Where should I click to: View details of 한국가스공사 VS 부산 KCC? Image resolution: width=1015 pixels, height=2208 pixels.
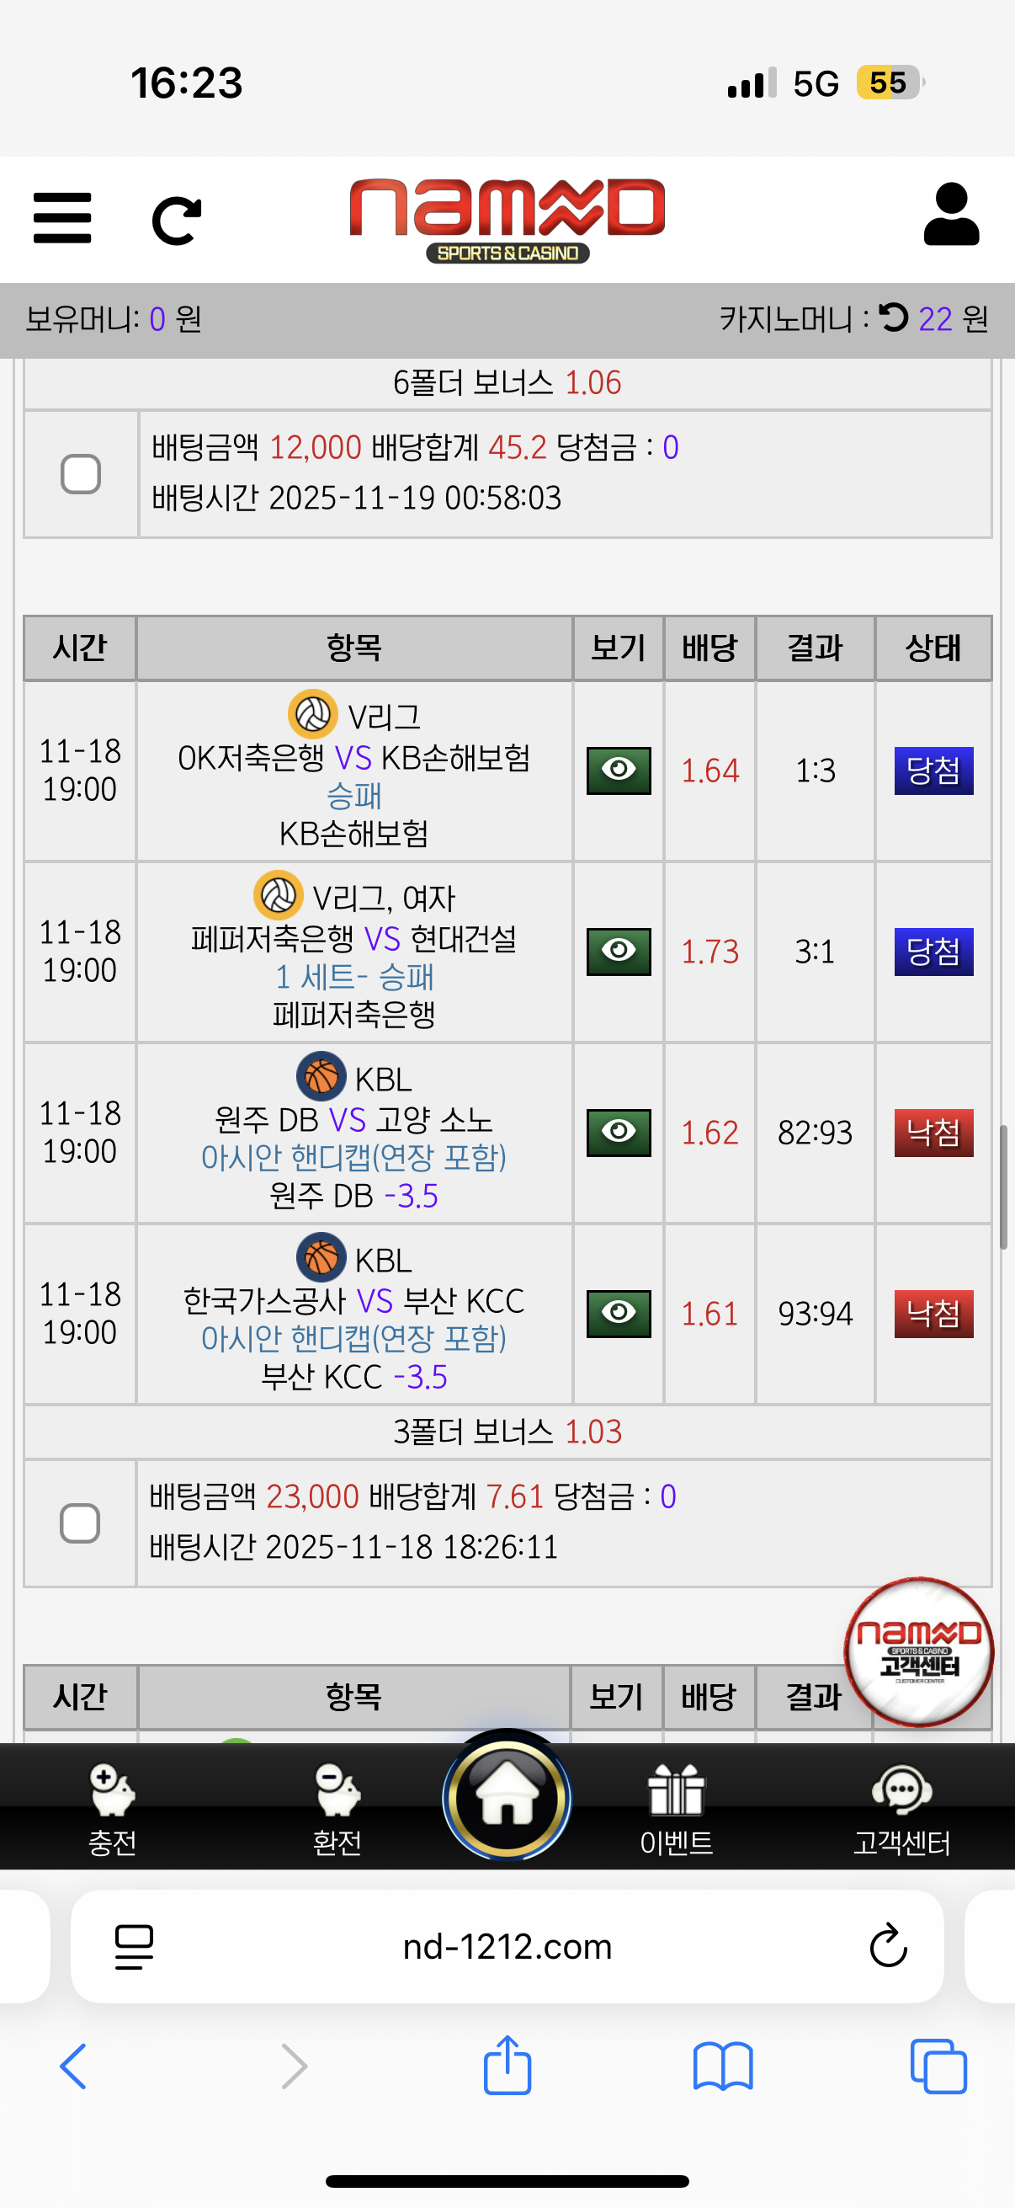pyautogui.click(x=619, y=1313)
